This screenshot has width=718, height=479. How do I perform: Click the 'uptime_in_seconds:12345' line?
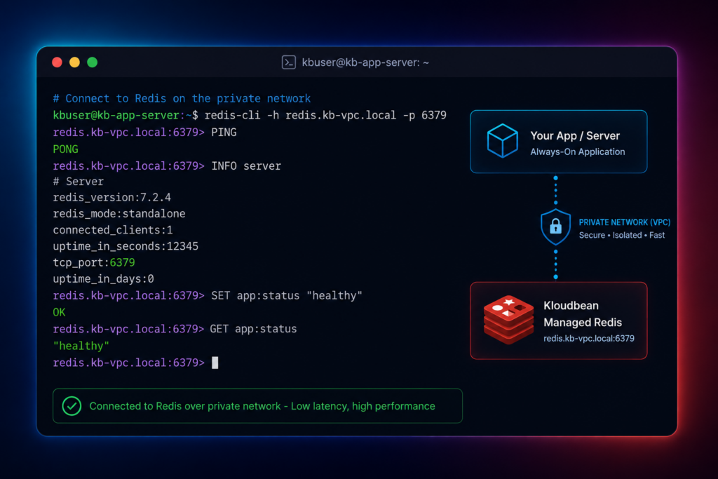[126, 246]
